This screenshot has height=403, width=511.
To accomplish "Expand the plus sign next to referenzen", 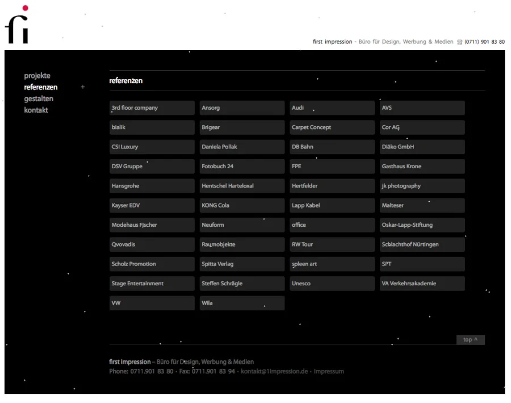I will pos(83,88).
